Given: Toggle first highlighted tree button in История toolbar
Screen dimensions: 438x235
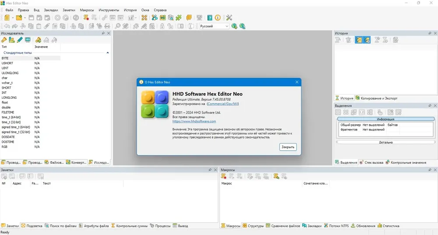Looking at the screenshot, I should coord(359,40).
